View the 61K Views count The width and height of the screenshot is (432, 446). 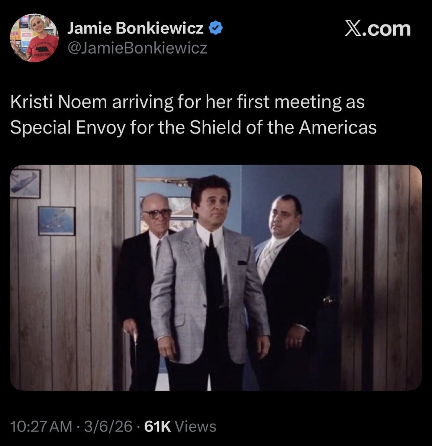[x=180, y=427]
